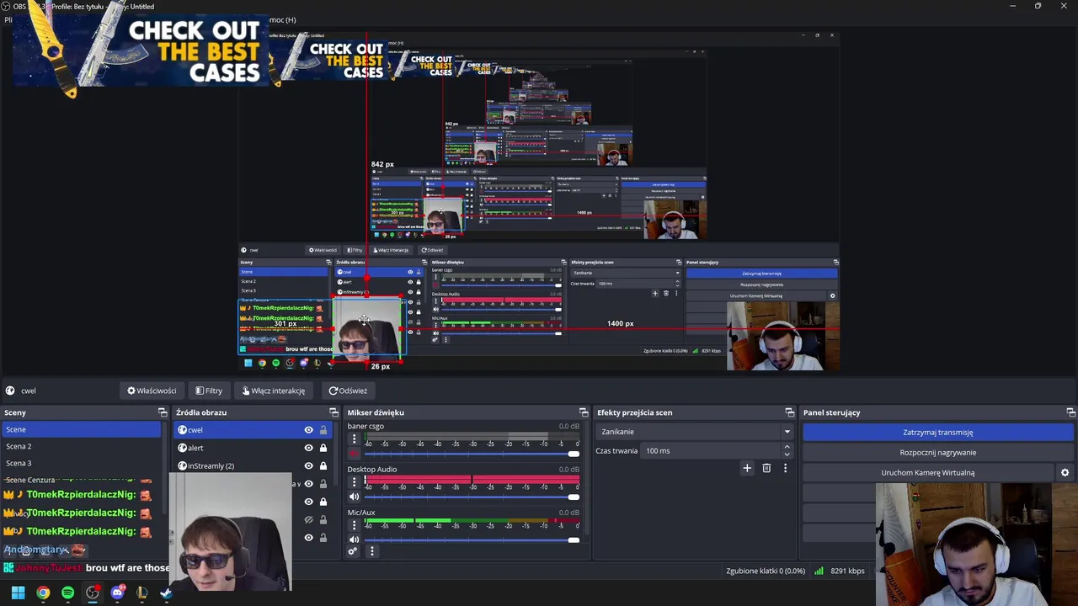The width and height of the screenshot is (1078, 606).
Task: Hide the alert source
Action: 309,448
